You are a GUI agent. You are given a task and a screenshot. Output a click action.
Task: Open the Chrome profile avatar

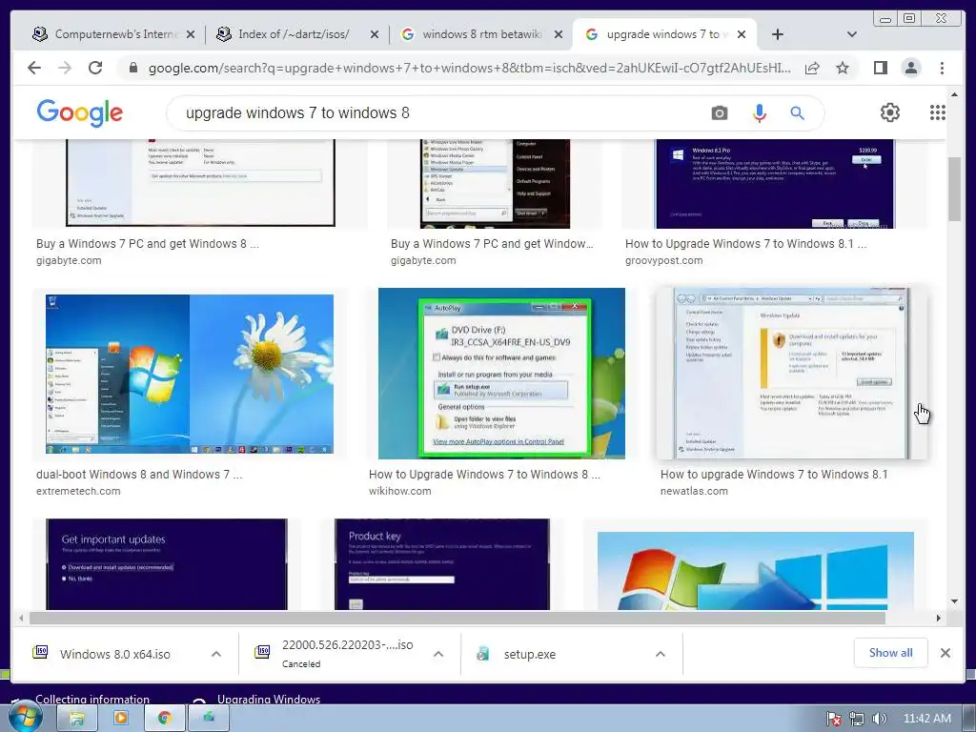[x=910, y=68]
